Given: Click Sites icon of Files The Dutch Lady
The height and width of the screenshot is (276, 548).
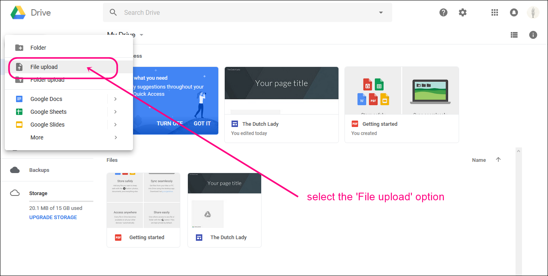Looking at the screenshot, I should pyautogui.click(x=199, y=238).
